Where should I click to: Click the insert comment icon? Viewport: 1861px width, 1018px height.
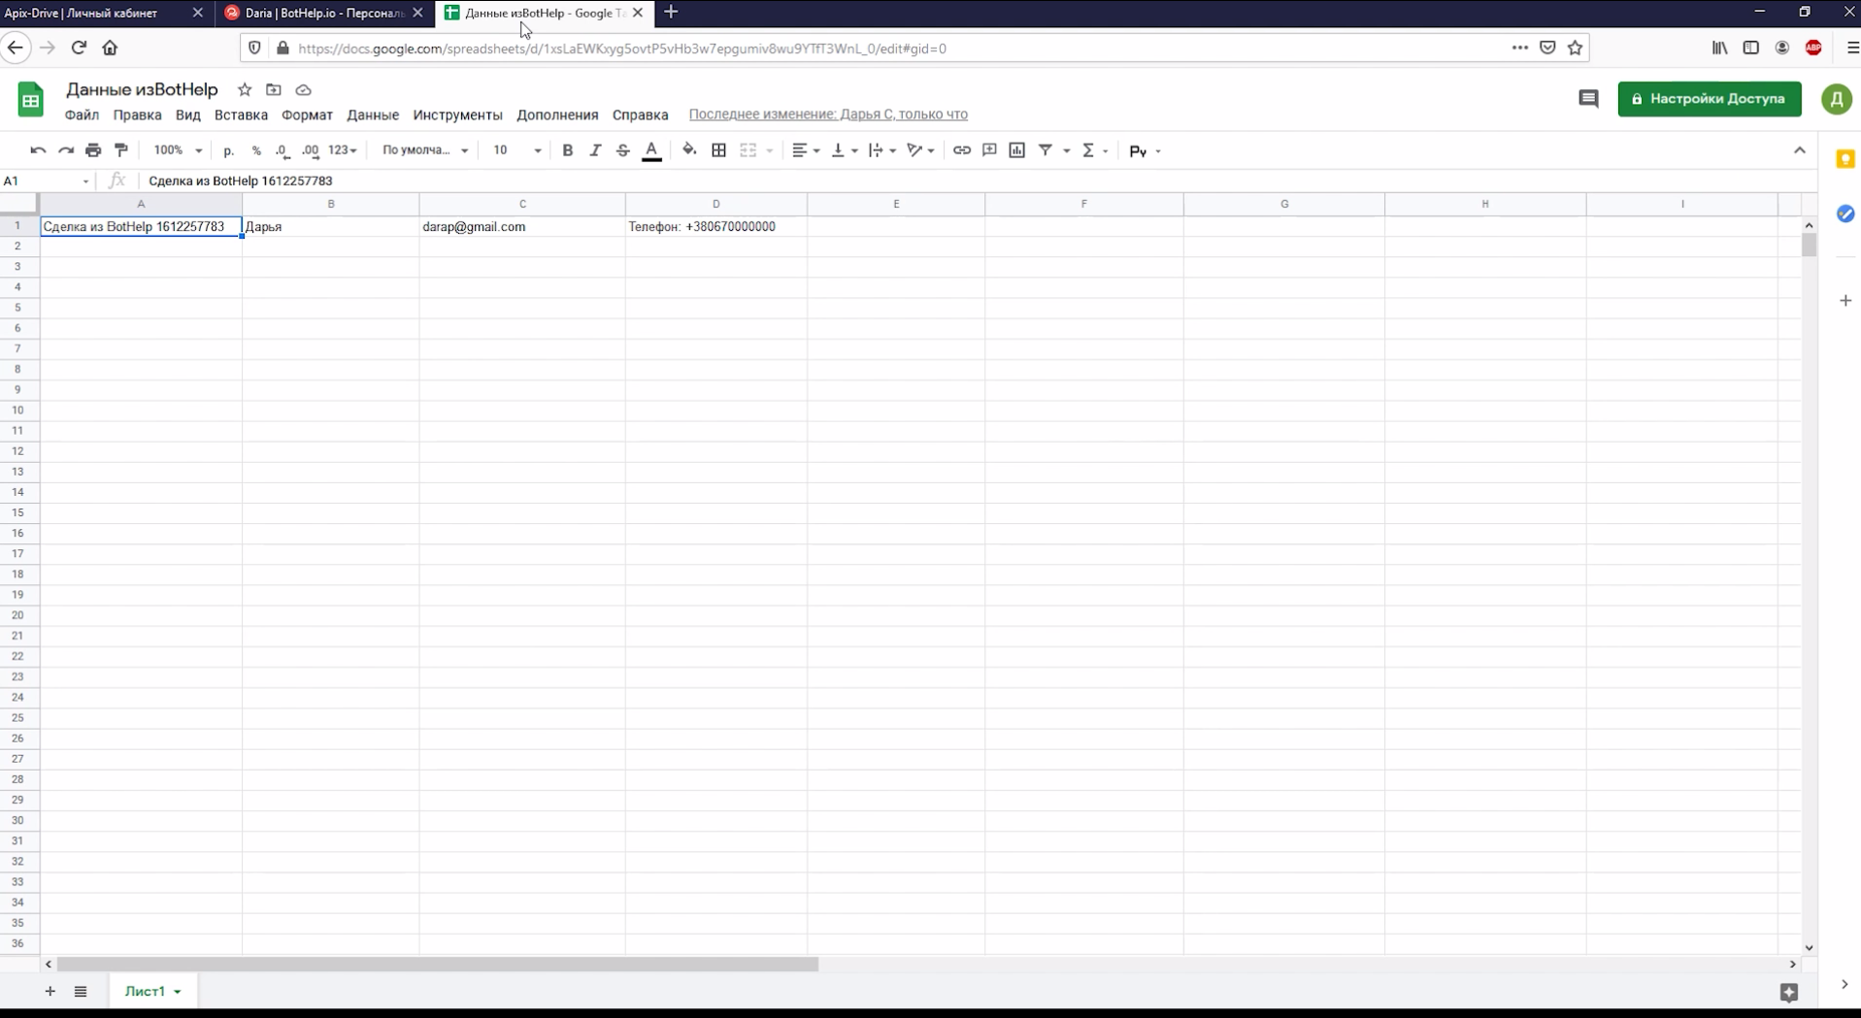tap(989, 150)
